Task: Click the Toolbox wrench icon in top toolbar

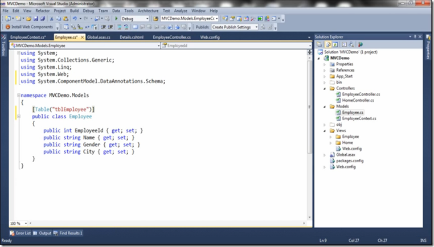Action: (x=253, y=19)
